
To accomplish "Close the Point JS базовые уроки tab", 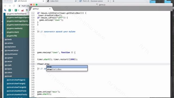I will click(x=108, y=1).
